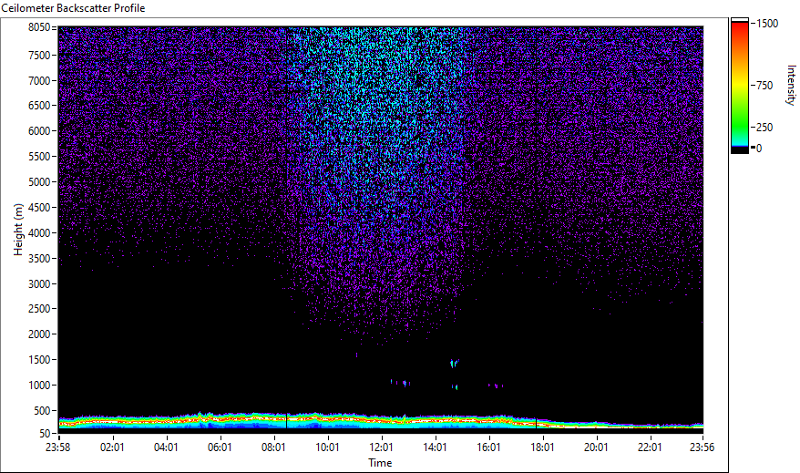This screenshot has height=473, width=800.
Task: Select the 0 intensity scale label
Action: [x=759, y=148]
